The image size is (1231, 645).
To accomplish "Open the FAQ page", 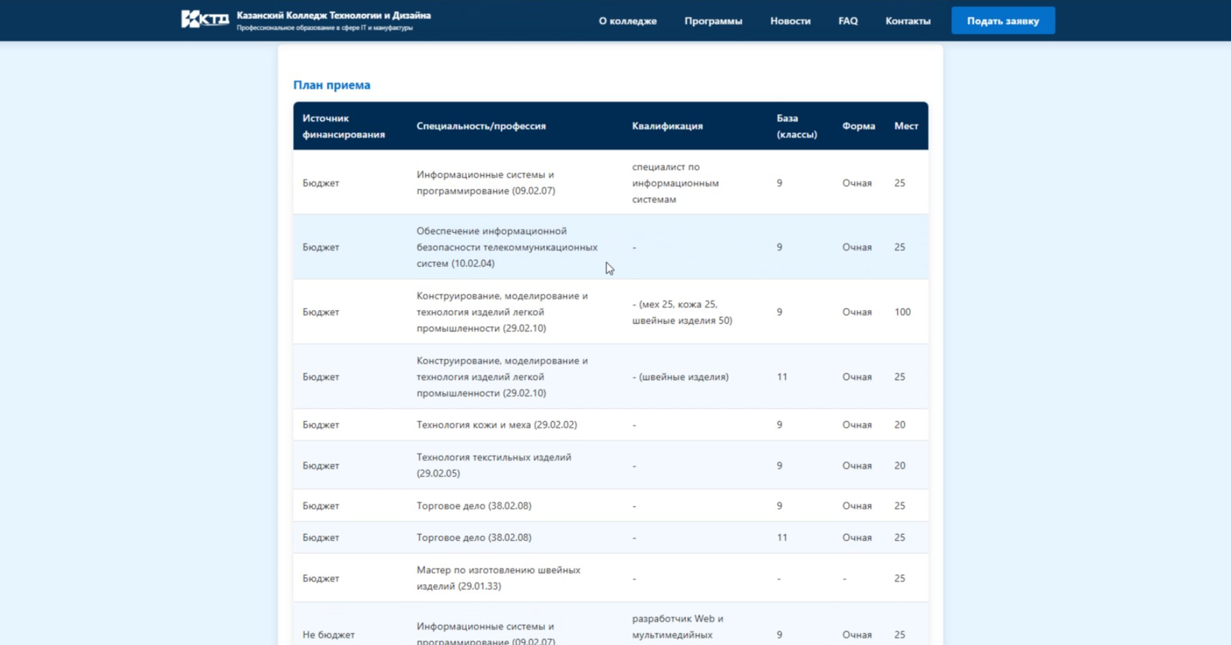I will click(848, 21).
